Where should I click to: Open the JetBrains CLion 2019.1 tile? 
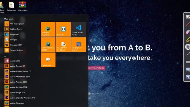pyautogui.click(x=48, y=45)
